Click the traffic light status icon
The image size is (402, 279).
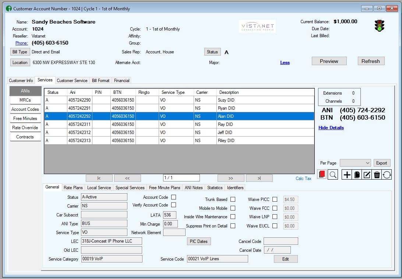380,26
